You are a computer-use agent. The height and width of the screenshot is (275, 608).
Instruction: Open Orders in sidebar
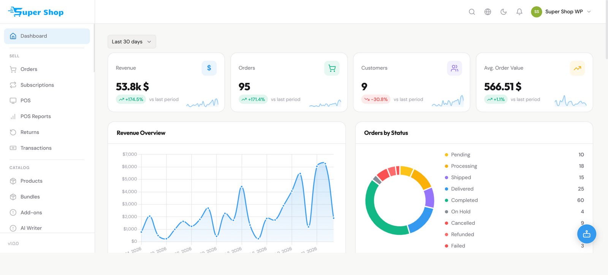(x=47, y=69)
